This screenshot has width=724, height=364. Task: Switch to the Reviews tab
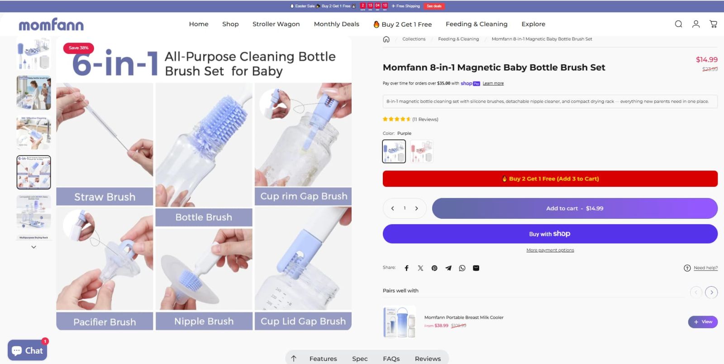tap(428, 358)
